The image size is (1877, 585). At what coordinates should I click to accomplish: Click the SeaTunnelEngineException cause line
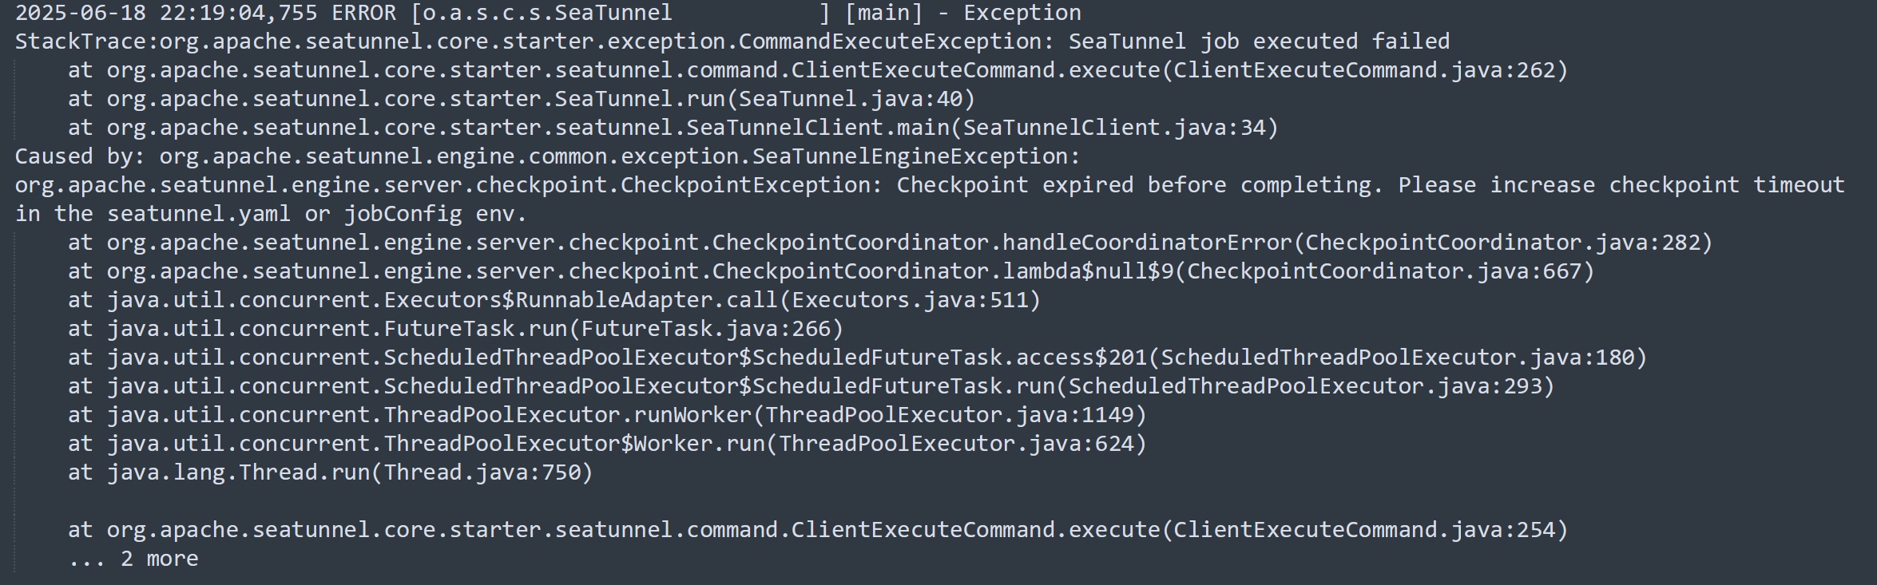547,156
